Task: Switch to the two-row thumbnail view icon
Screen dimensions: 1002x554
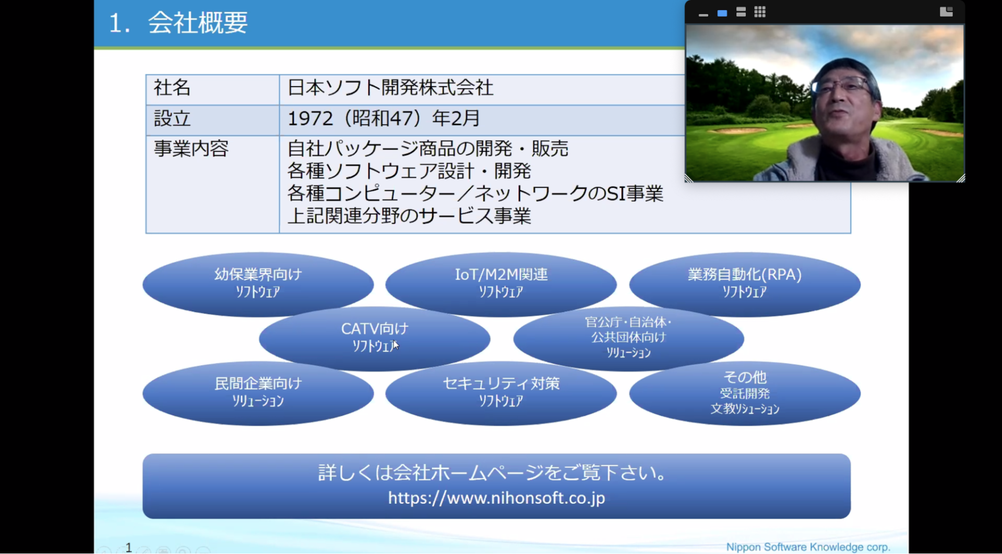Action: (x=741, y=12)
